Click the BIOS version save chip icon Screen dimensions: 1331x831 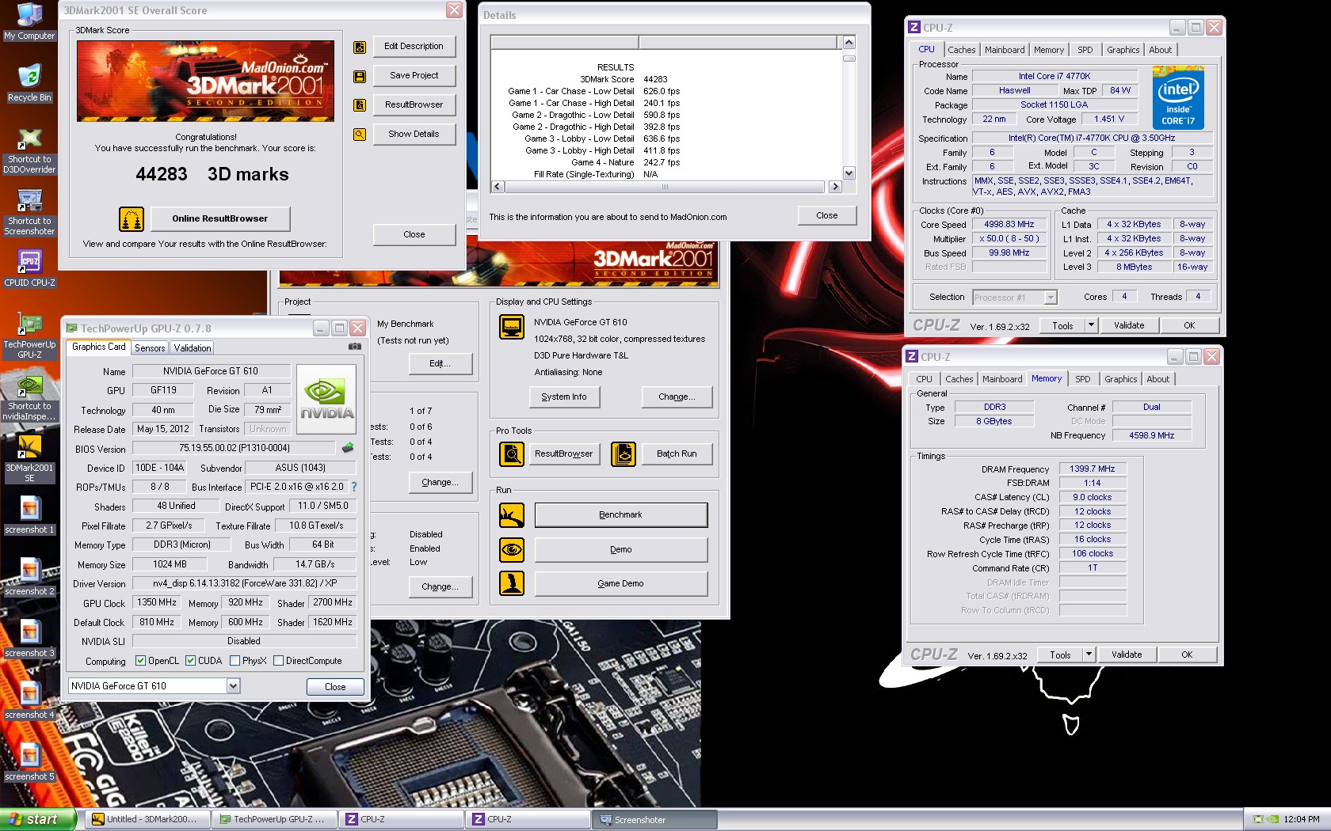point(348,448)
